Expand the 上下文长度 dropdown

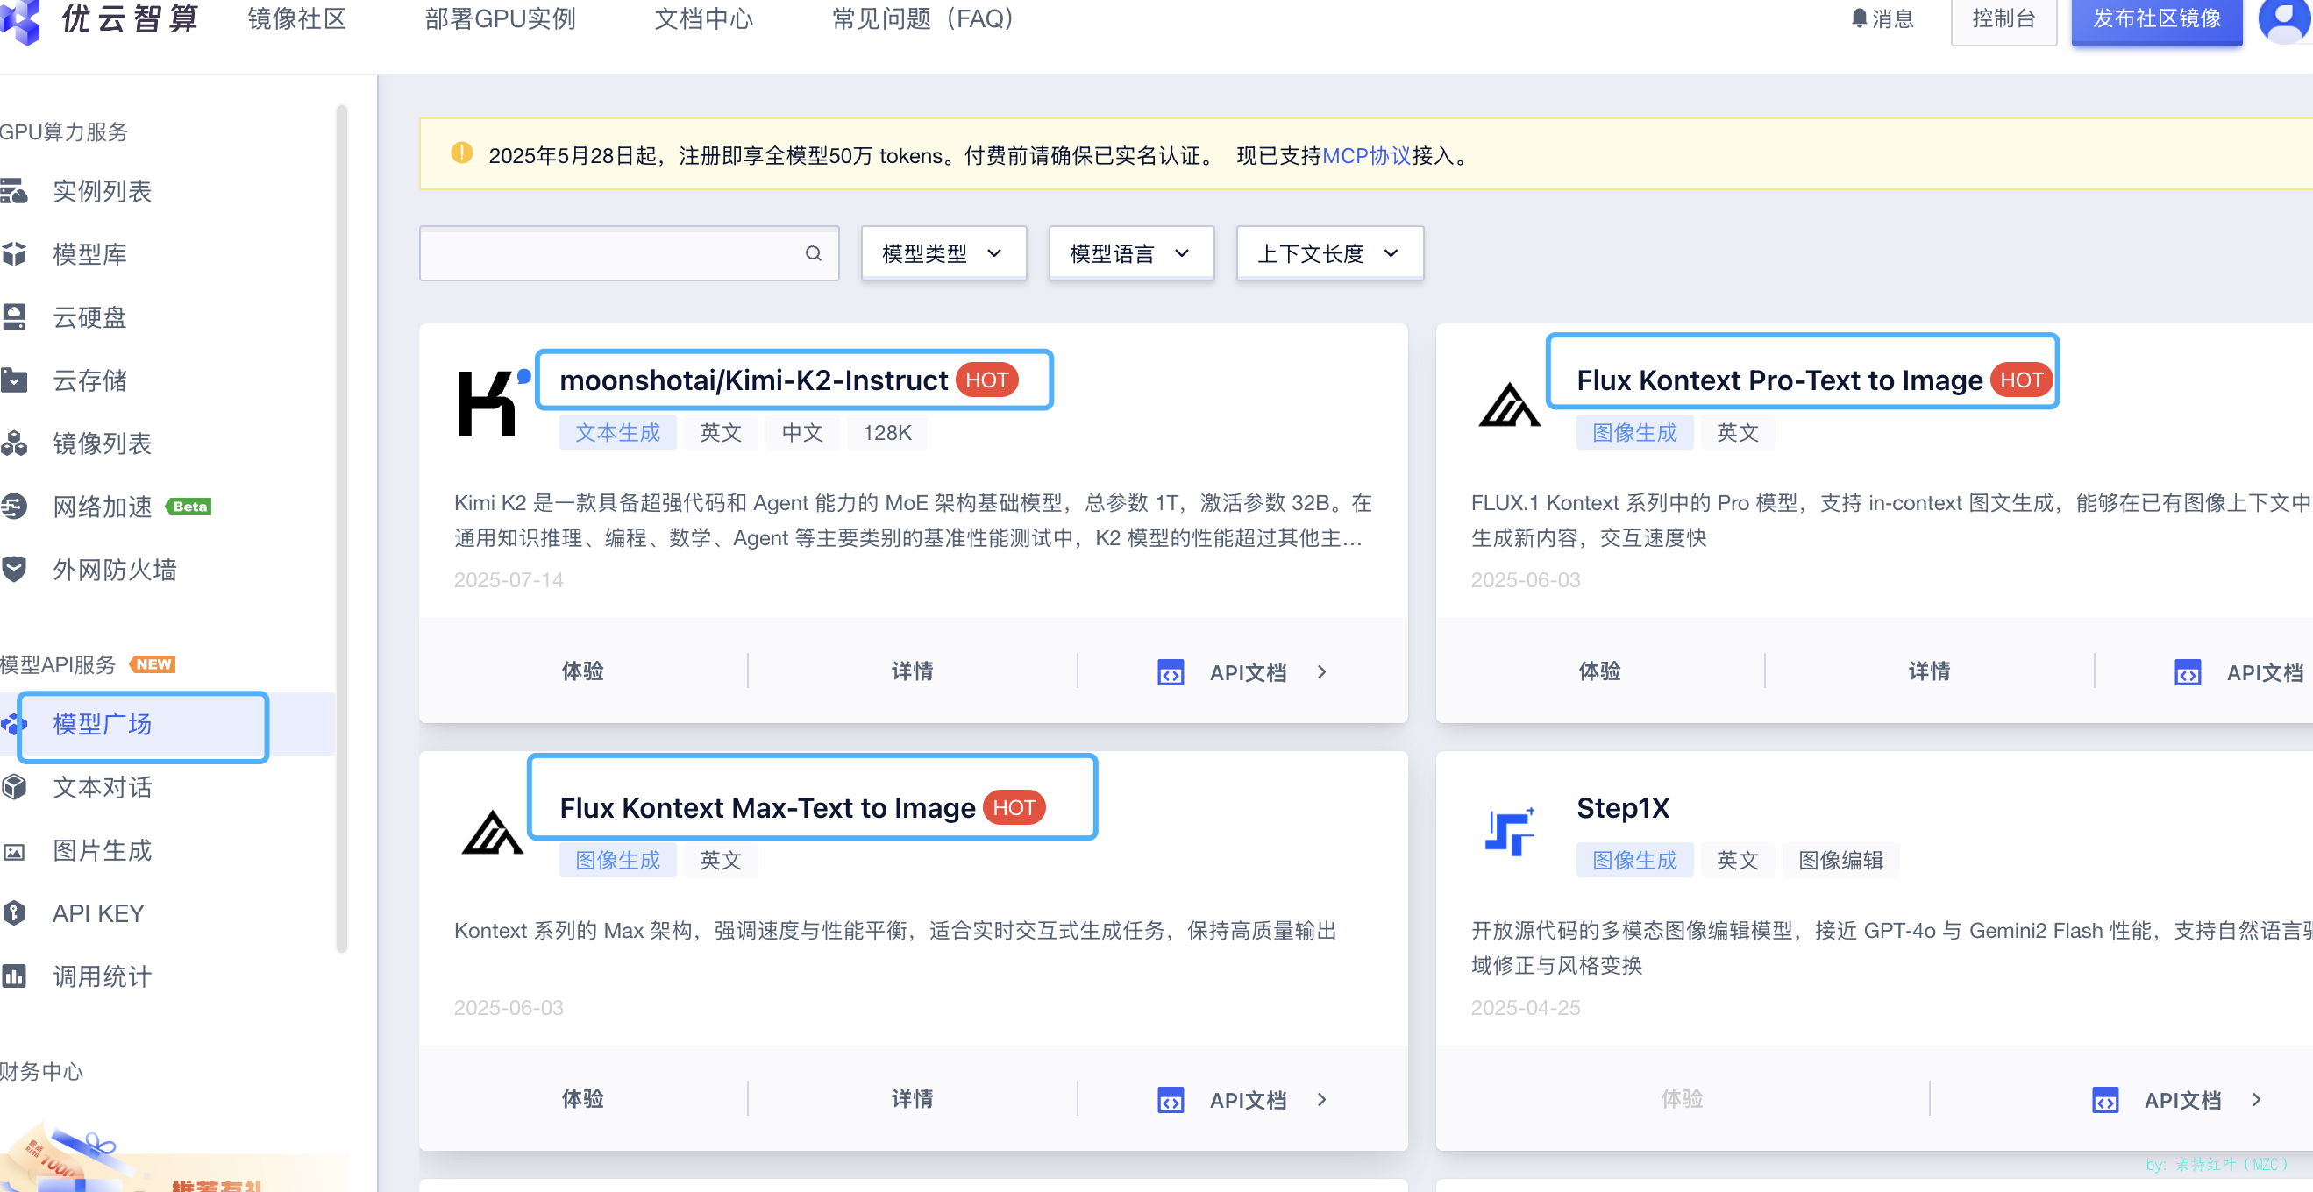[1329, 254]
